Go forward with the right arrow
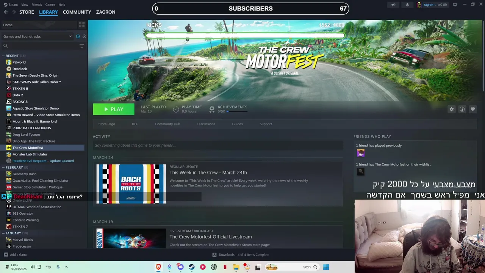The height and width of the screenshot is (273, 485). tap(14, 12)
